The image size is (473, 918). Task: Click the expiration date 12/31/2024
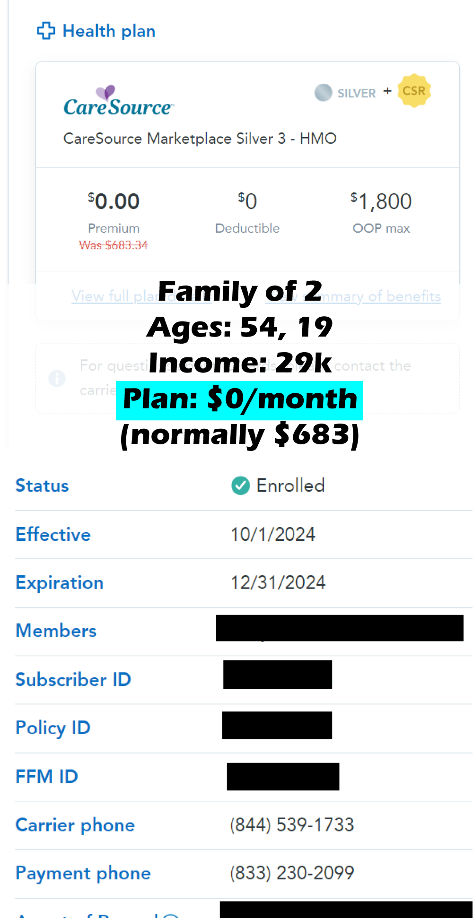coord(278,583)
